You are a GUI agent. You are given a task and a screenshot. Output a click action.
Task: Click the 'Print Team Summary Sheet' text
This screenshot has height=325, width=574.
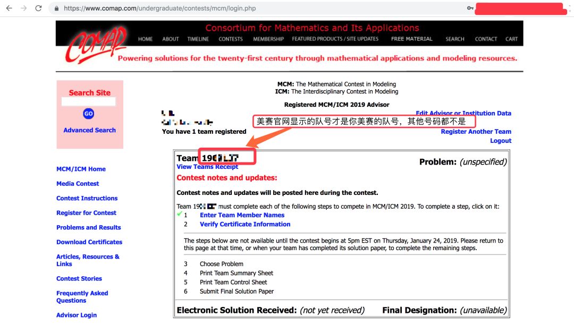pos(237,273)
